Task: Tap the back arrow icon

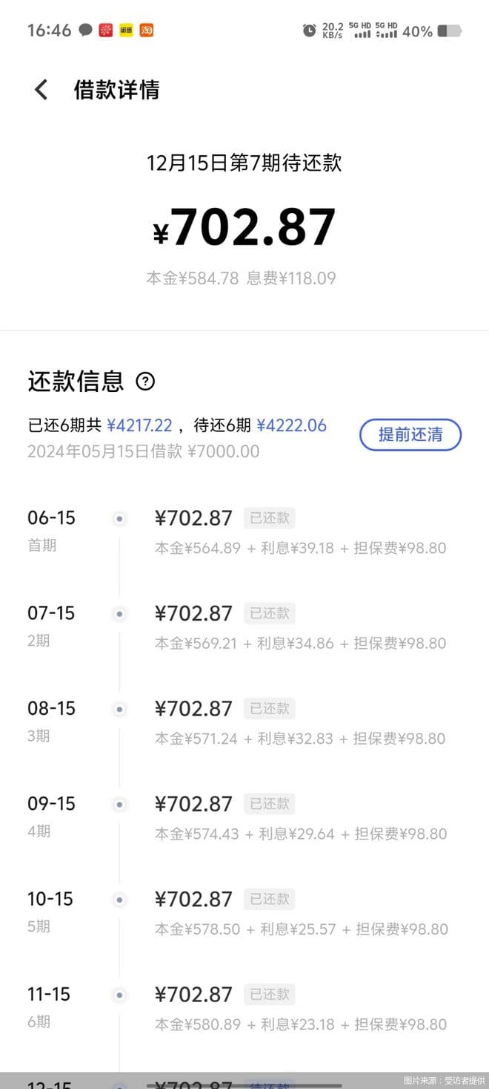Action: click(x=41, y=91)
